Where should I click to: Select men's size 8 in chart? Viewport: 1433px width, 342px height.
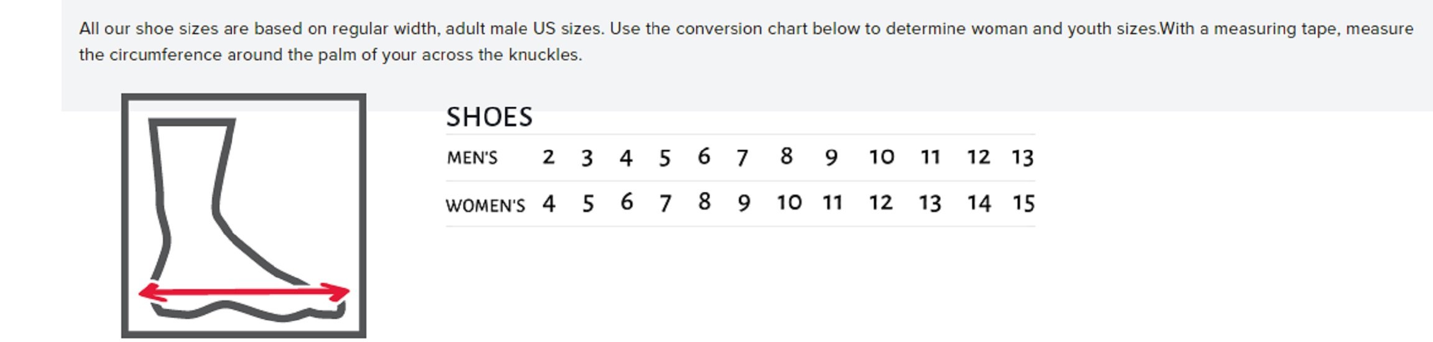point(786,156)
